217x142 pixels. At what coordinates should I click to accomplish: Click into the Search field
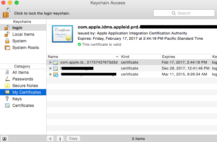coord(184,13)
